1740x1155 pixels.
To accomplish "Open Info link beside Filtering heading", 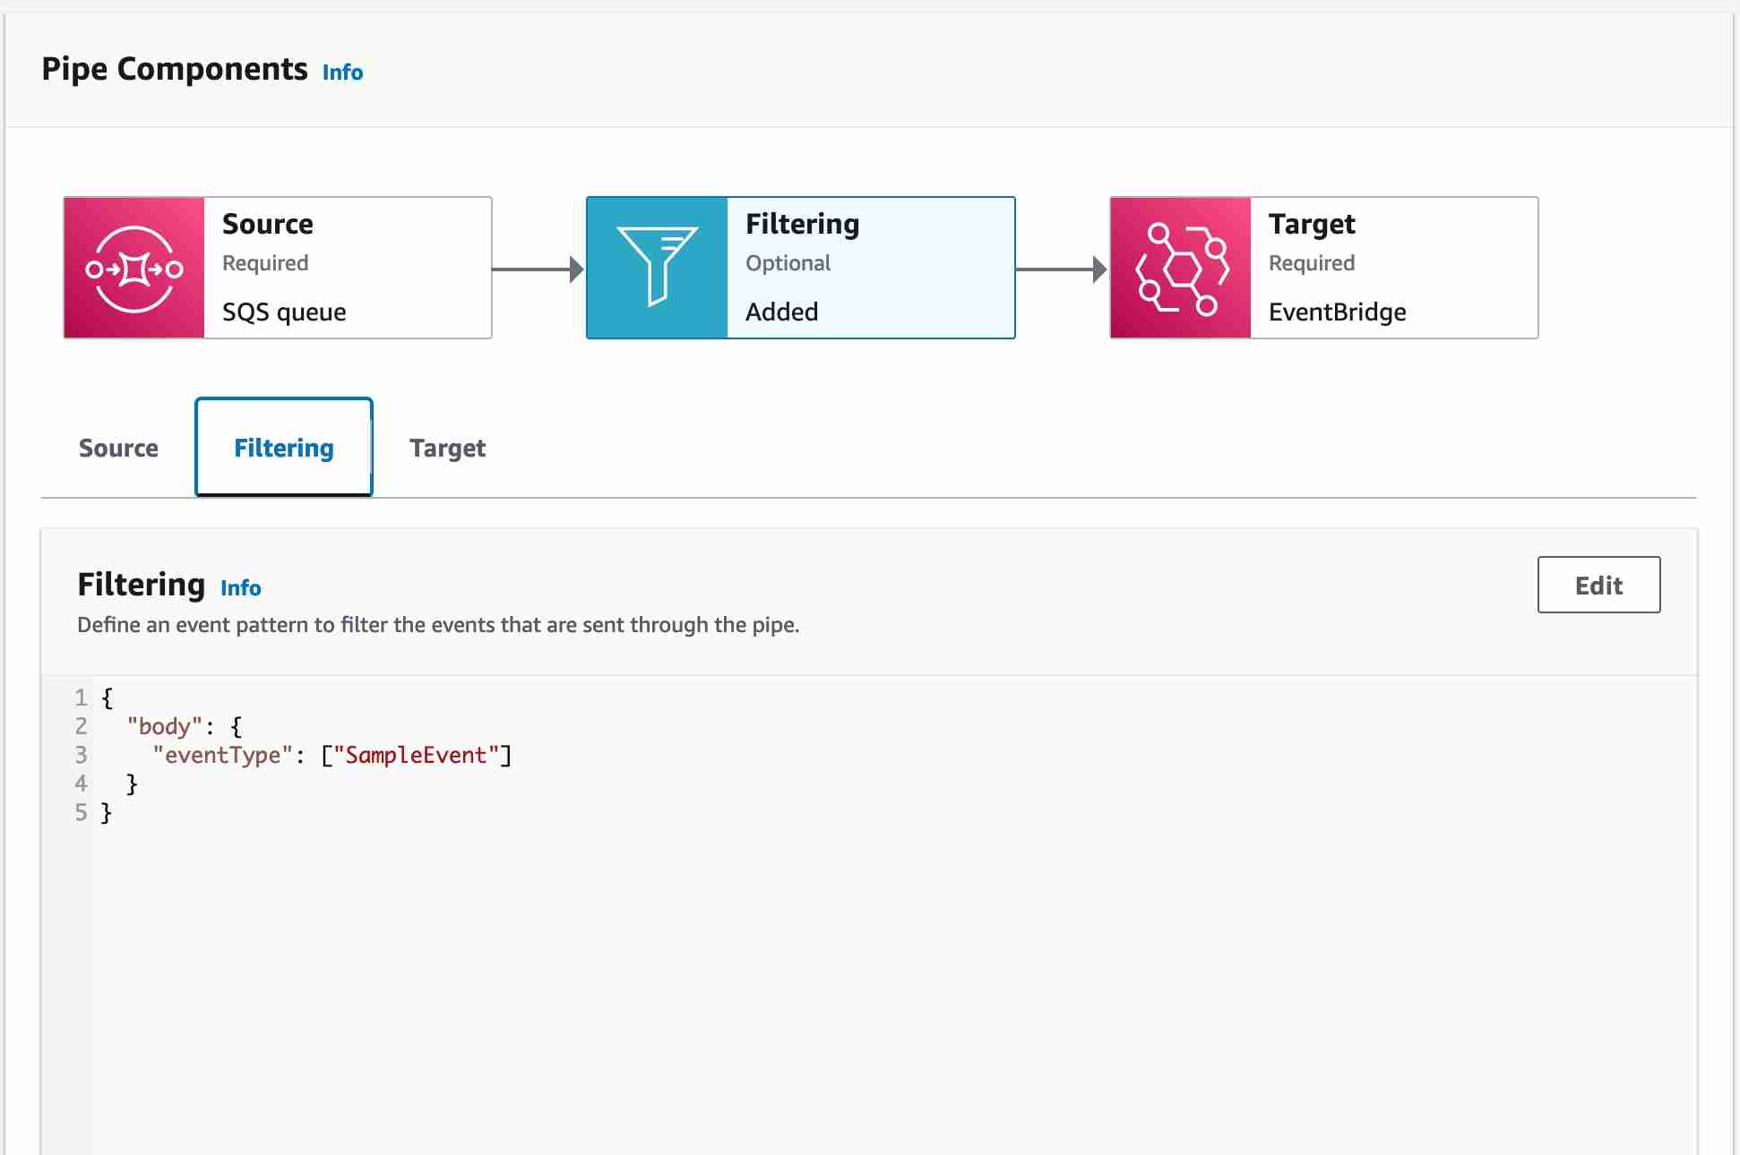I will point(240,588).
